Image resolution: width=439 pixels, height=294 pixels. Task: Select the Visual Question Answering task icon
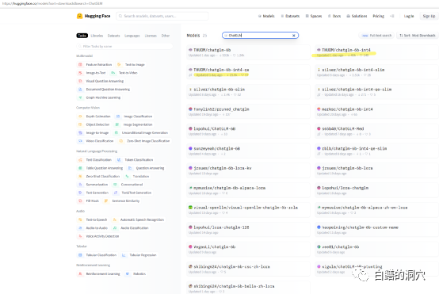pos(80,81)
